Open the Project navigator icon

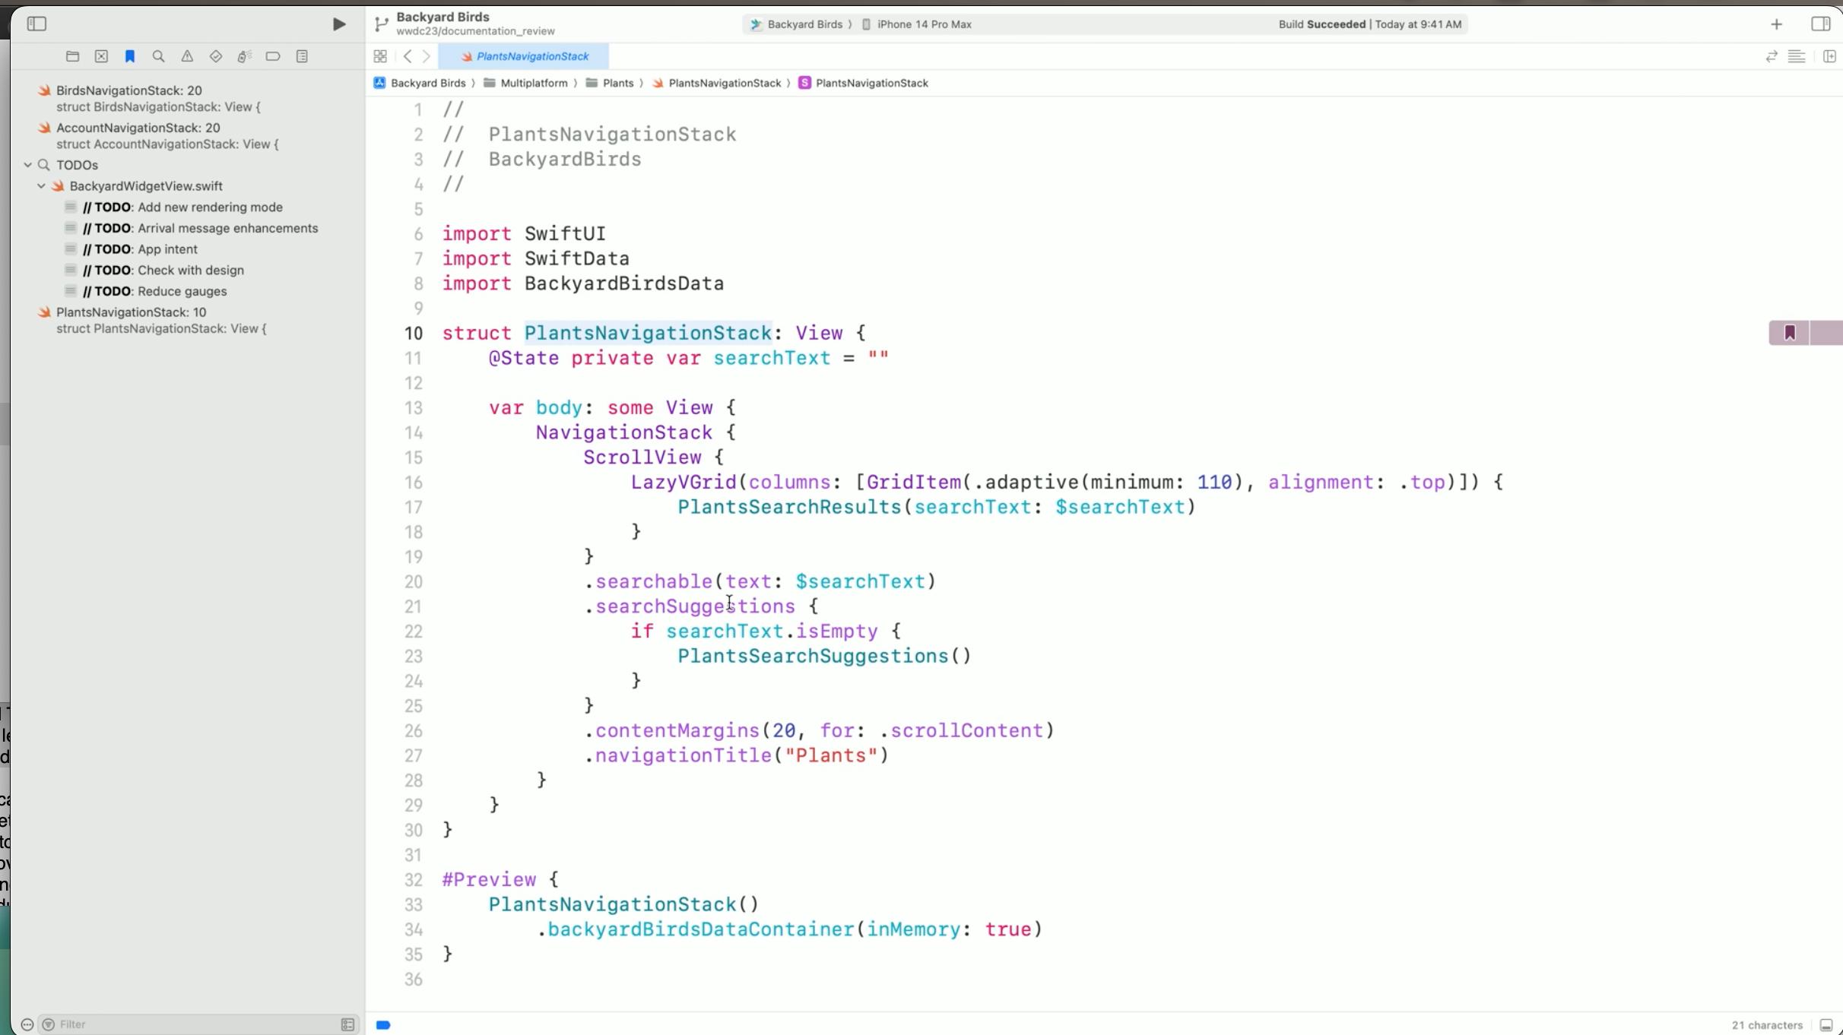point(73,55)
